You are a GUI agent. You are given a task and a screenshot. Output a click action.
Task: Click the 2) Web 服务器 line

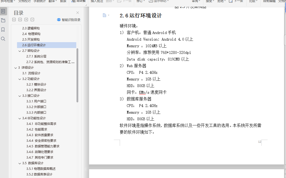[133, 66]
